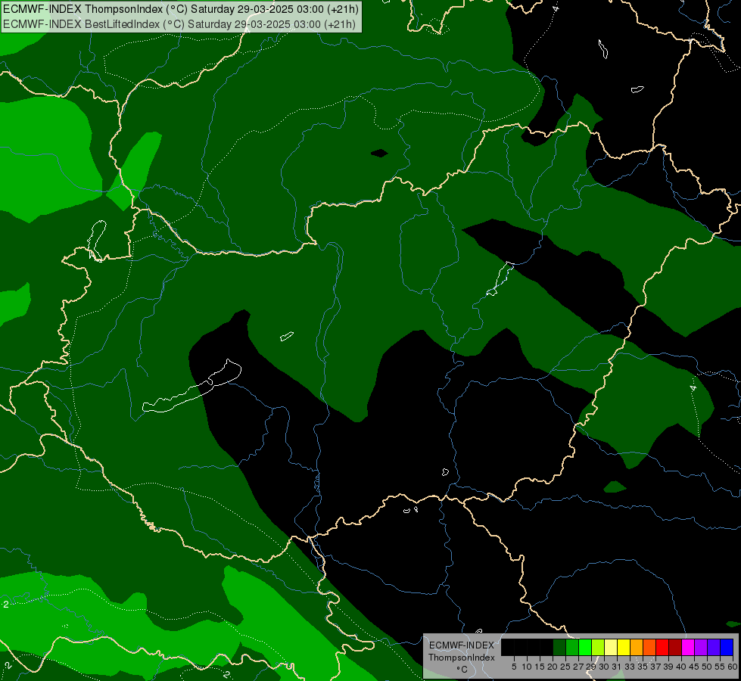Click the legend scale value 31

click(617, 667)
